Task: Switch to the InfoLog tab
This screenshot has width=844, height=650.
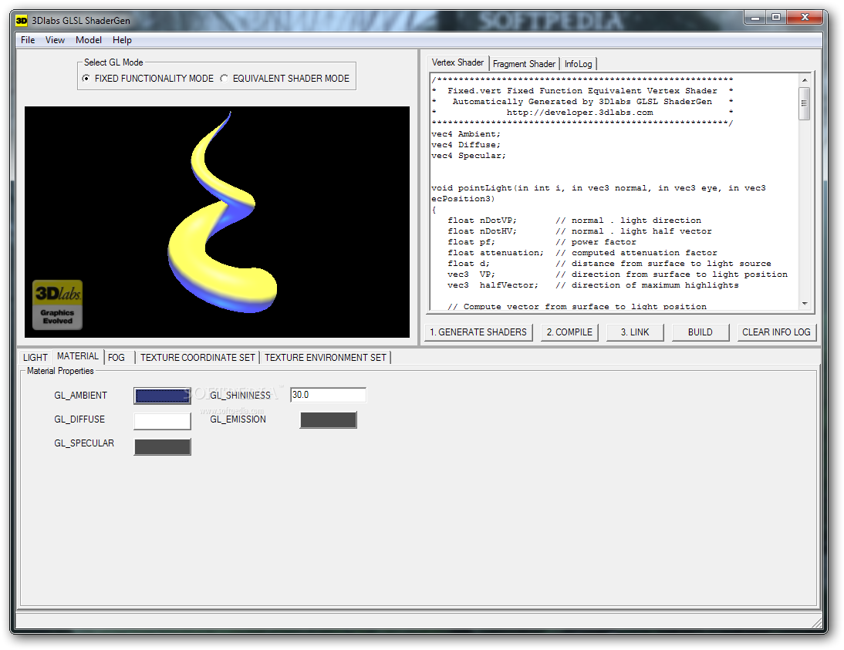Action: coord(578,64)
